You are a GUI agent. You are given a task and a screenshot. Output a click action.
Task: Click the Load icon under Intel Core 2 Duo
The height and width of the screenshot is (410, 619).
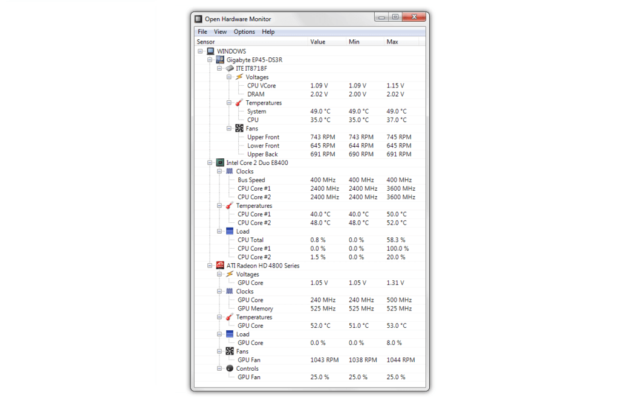(x=230, y=231)
